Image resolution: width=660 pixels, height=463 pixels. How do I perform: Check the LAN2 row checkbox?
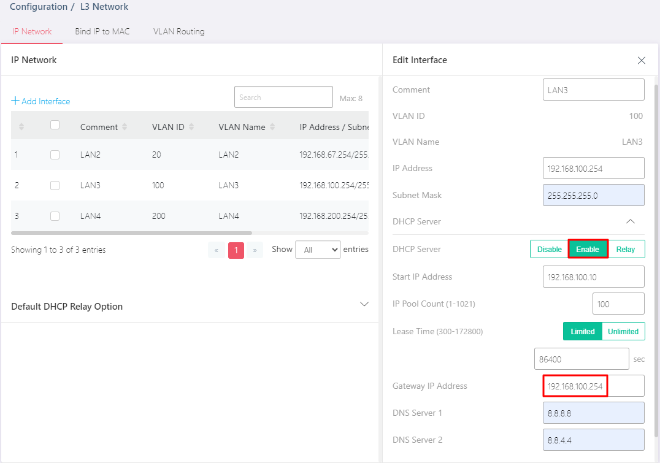(55, 155)
